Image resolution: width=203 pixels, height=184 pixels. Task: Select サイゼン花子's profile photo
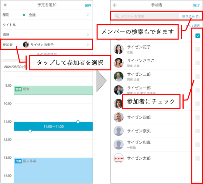119,49
